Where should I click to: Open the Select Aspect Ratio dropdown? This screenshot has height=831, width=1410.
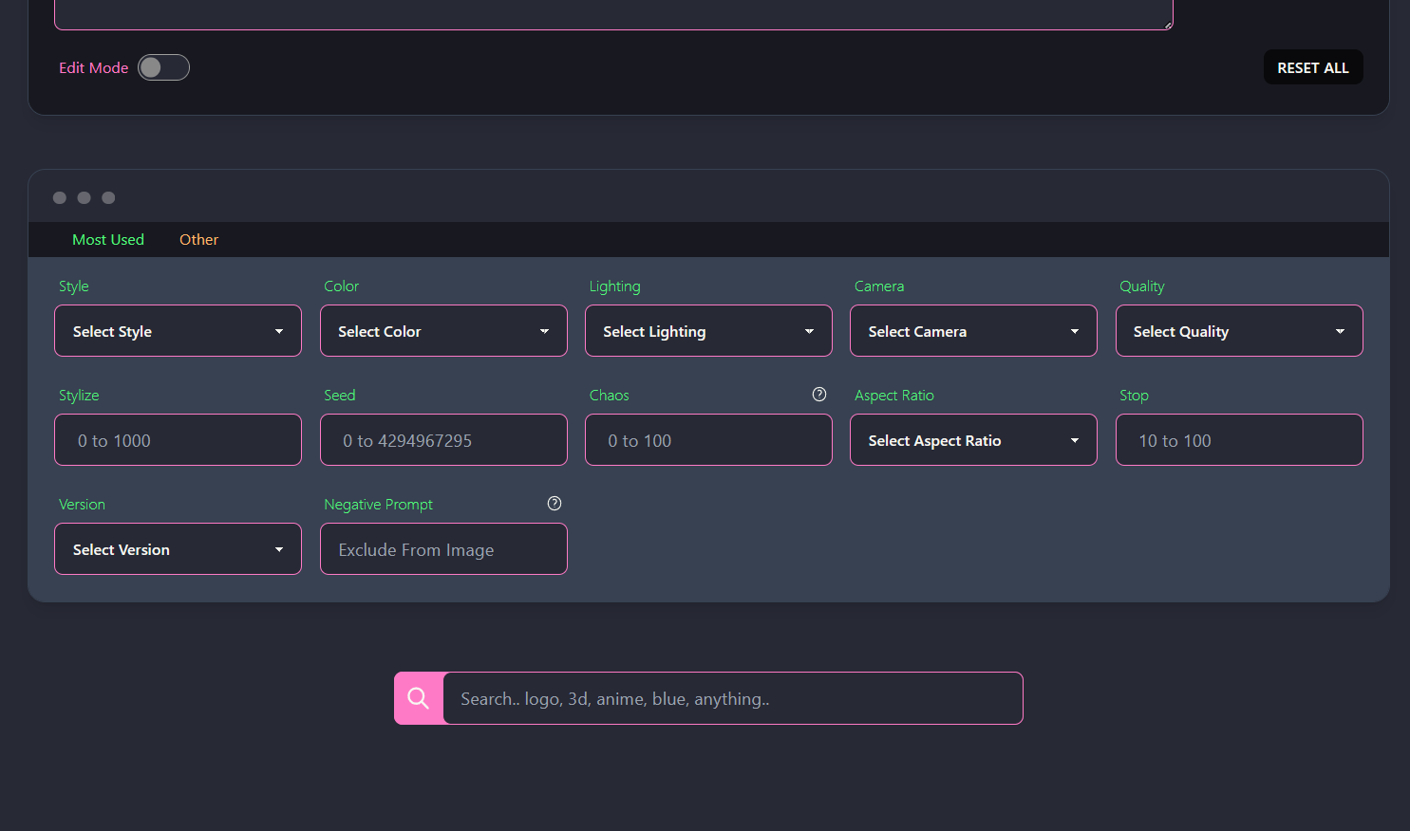(x=973, y=440)
